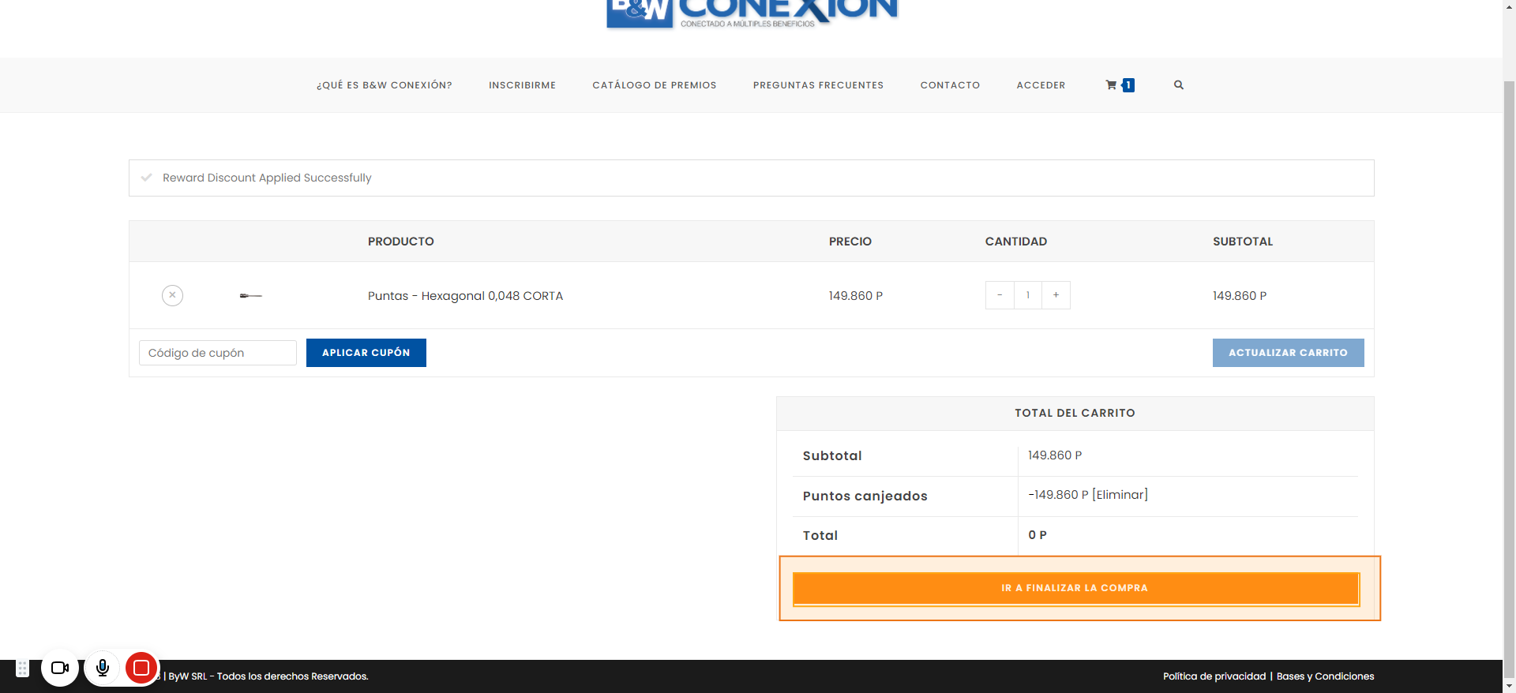Open the shopping cart icon in navbar
Viewport: 1516px width, 693px height.
pyautogui.click(x=1112, y=85)
